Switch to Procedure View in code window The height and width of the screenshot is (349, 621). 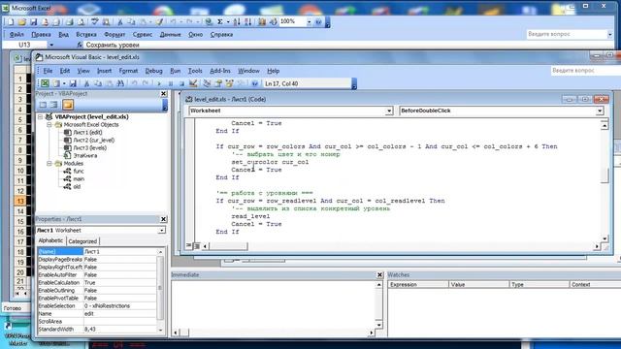tap(189, 245)
